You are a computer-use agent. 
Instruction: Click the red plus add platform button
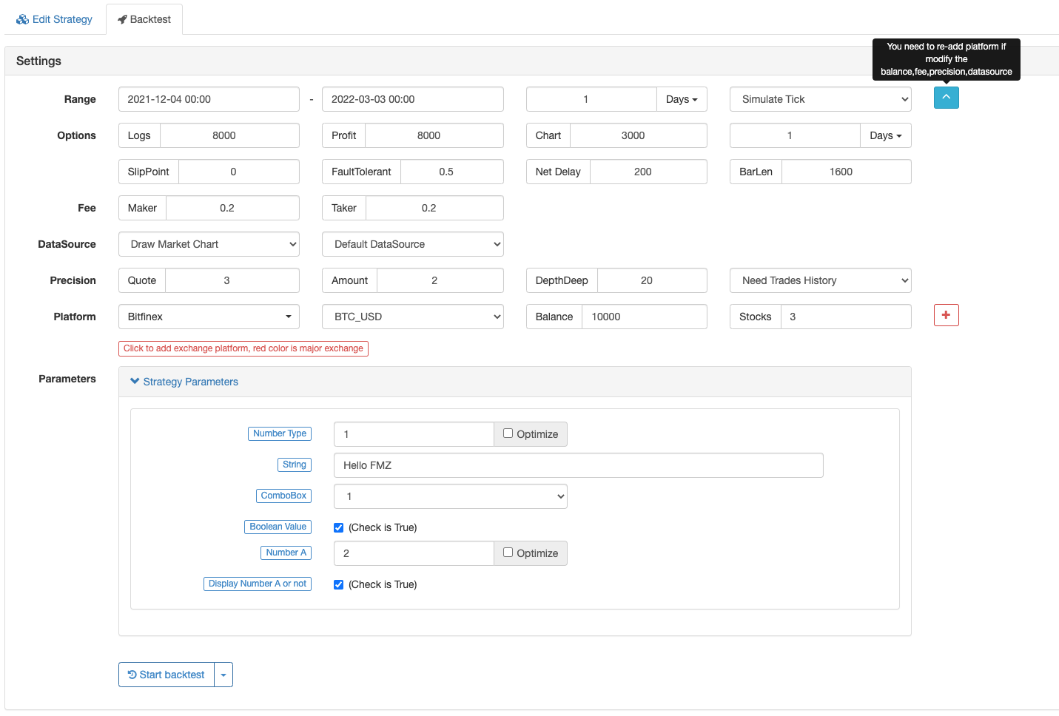coord(946,315)
